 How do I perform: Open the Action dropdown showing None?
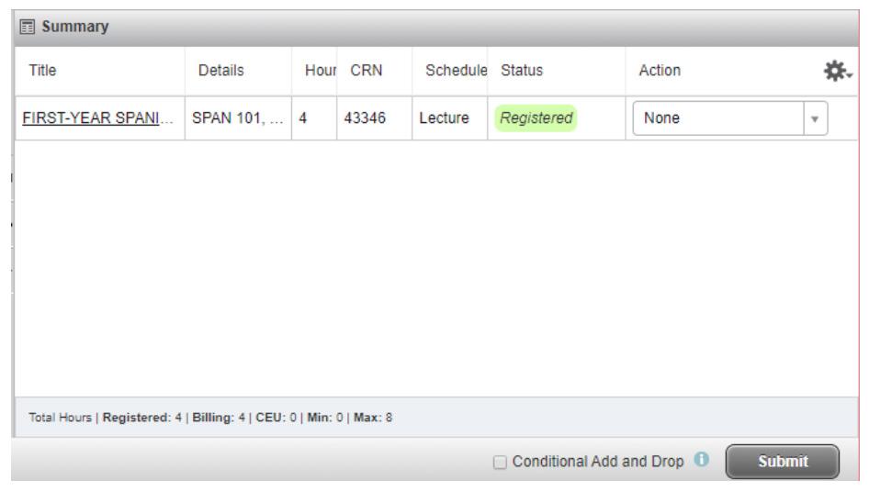730,118
